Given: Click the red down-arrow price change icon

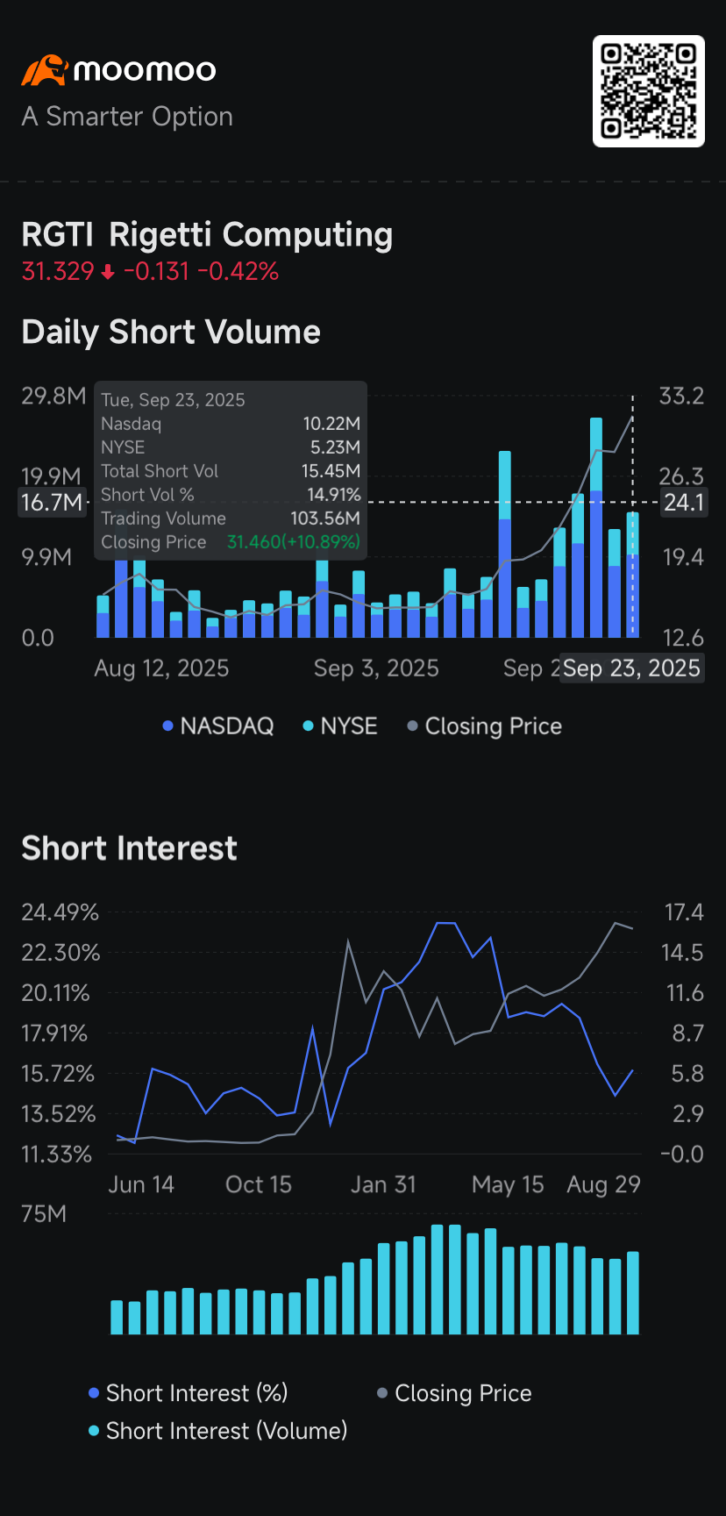Looking at the screenshot, I should (x=108, y=273).
